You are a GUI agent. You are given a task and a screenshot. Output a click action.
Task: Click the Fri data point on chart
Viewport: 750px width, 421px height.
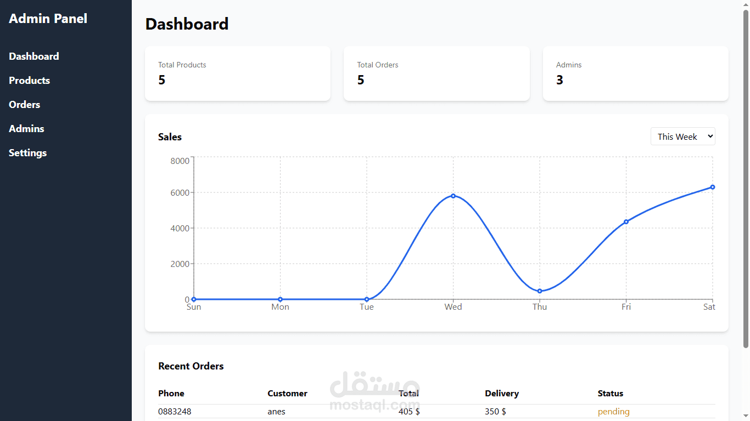626,221
